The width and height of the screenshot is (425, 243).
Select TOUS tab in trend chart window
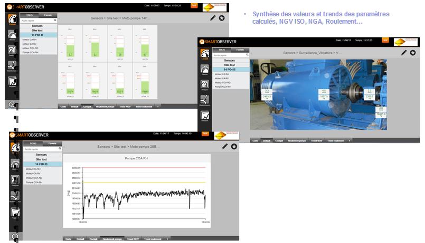coord(33,144)
